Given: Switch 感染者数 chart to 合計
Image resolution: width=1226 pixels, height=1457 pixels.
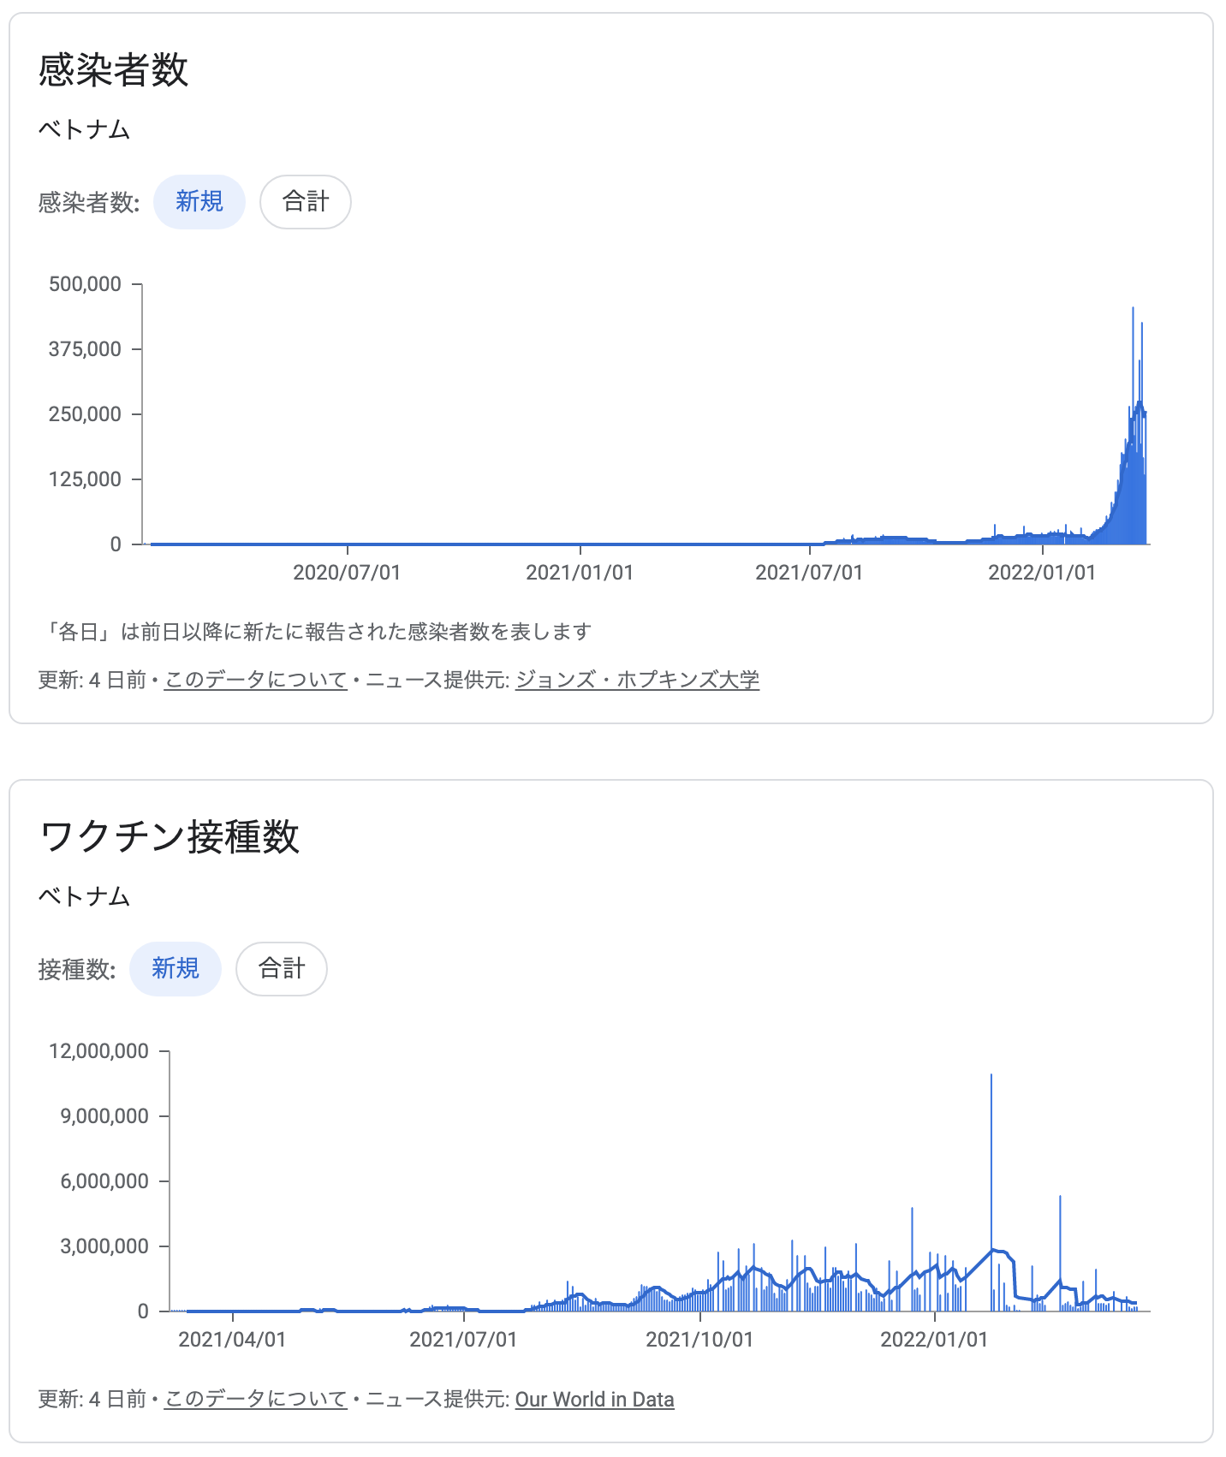Looking at the screenshot, I should coord(306,202).
